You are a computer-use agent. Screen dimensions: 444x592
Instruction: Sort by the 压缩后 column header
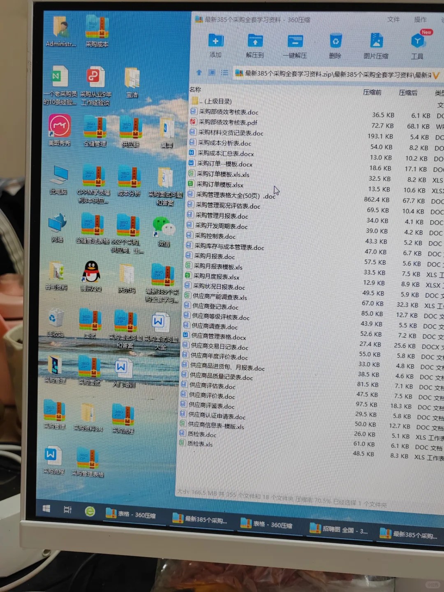[408, 93]
